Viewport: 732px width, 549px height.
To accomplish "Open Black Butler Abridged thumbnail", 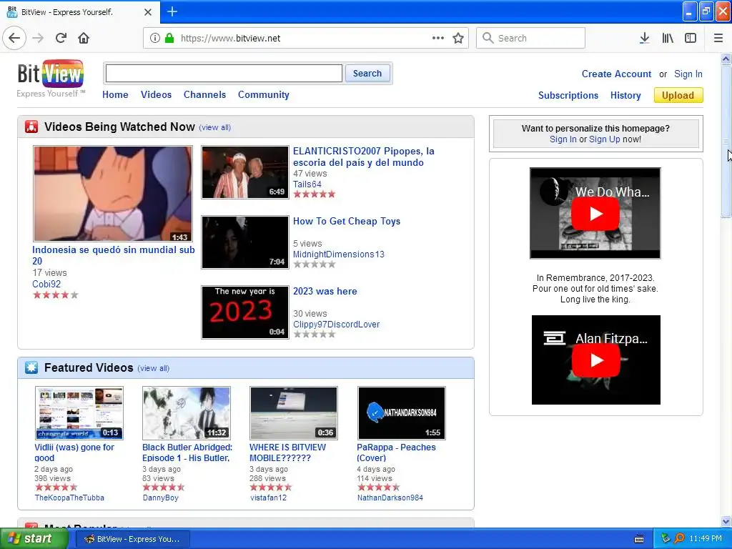I will pyautogui.click(x=187, y=413).
